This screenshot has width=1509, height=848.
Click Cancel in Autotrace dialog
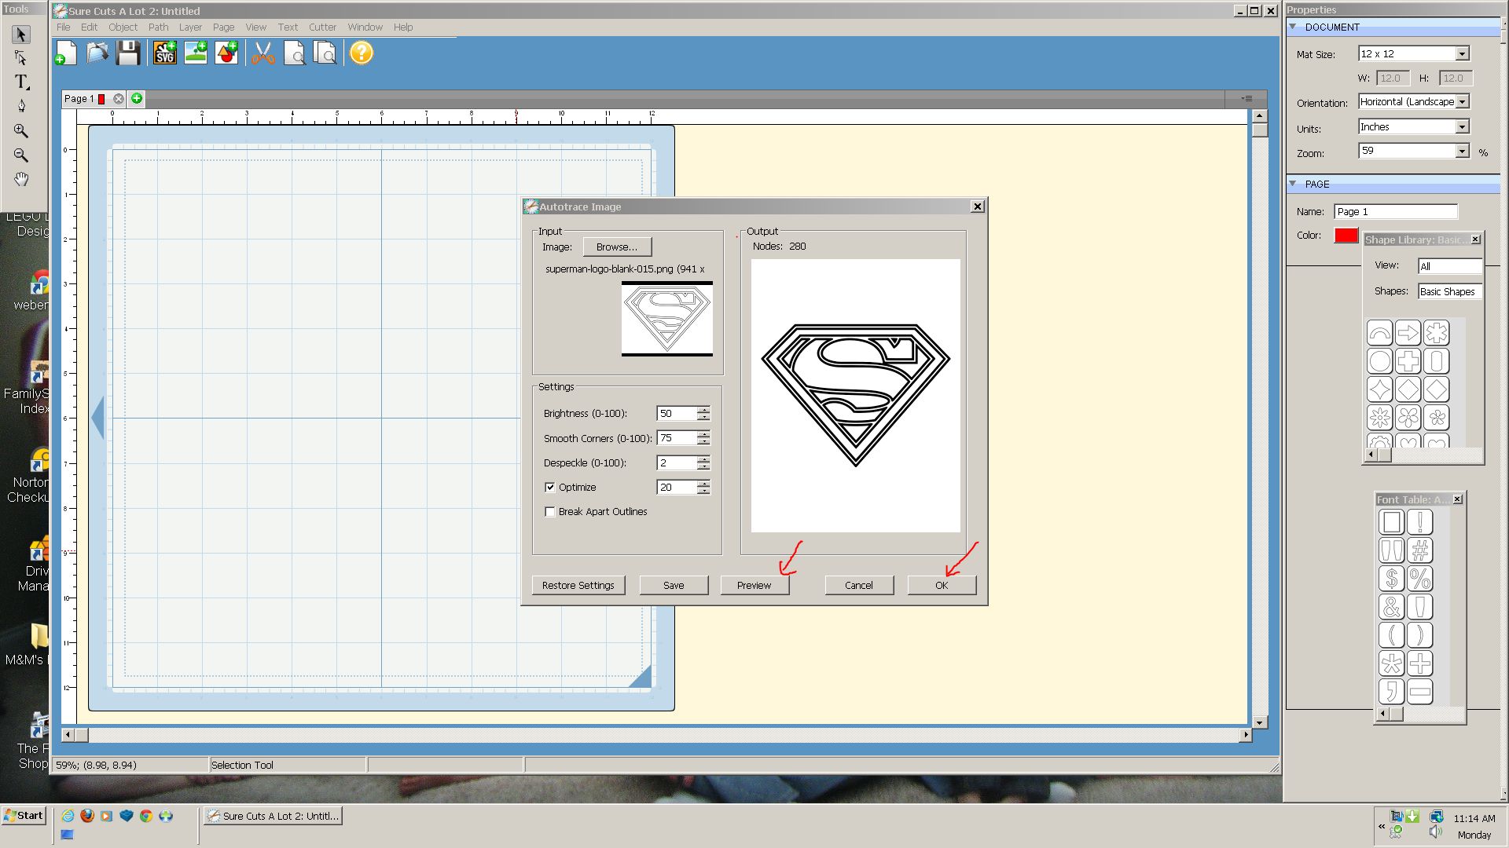tap(859, 585)
